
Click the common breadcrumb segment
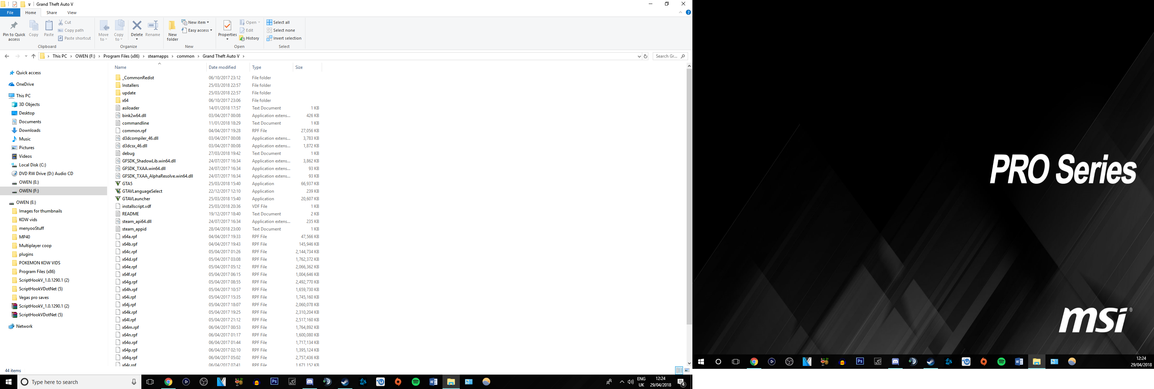coord(185,57)
